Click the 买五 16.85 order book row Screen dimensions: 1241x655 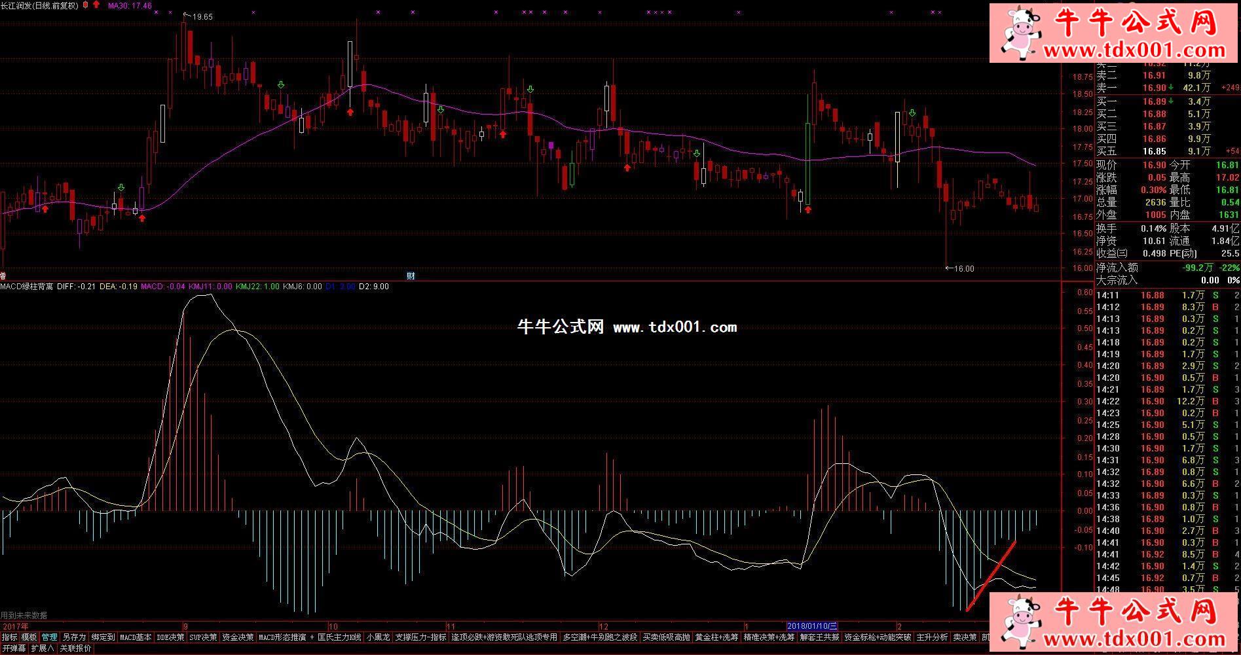[1168, 151]
